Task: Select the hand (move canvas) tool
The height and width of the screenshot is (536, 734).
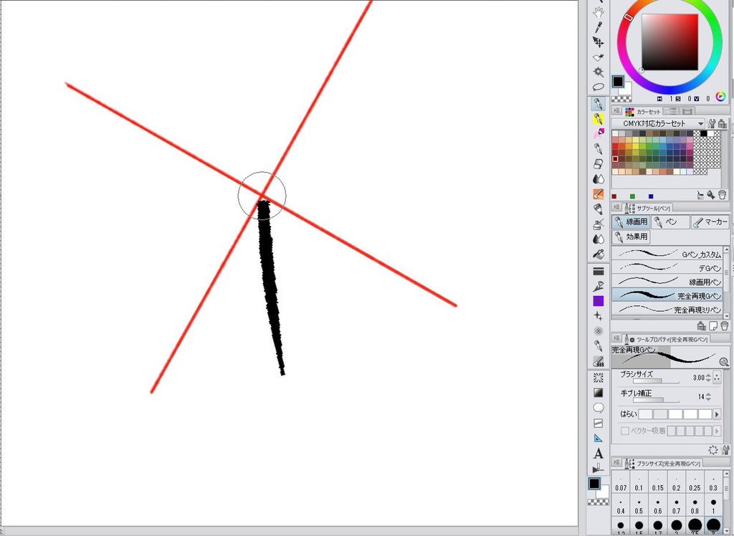Action: 599,11
